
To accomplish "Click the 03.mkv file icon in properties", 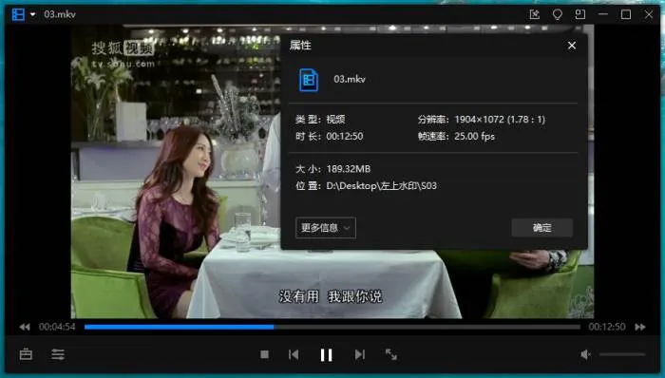I will click(309, 80).
